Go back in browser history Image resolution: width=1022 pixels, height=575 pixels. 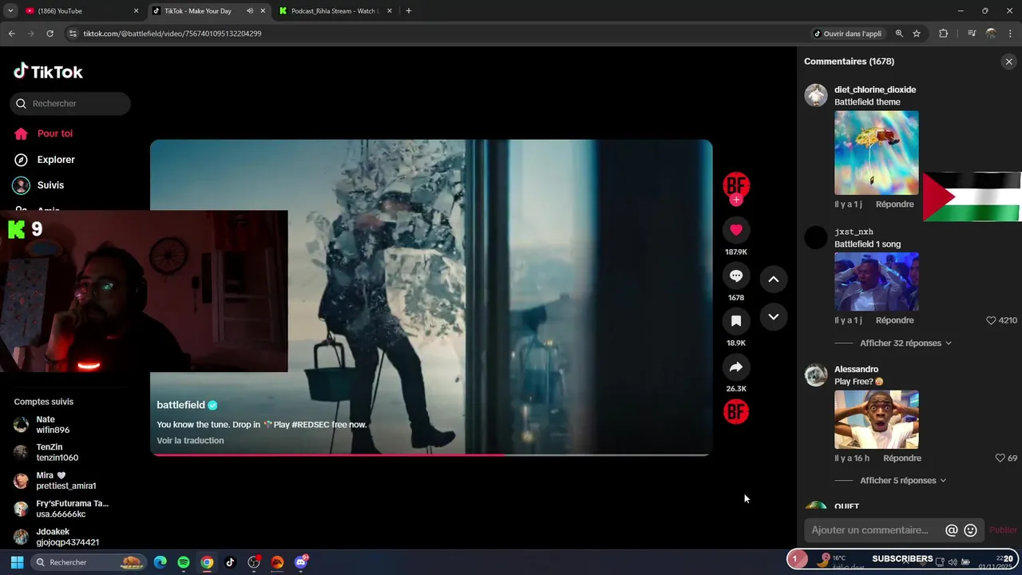coord(11,34)
